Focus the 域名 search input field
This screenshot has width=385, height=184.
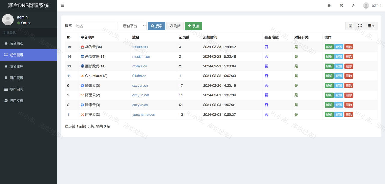pos(95,26)
